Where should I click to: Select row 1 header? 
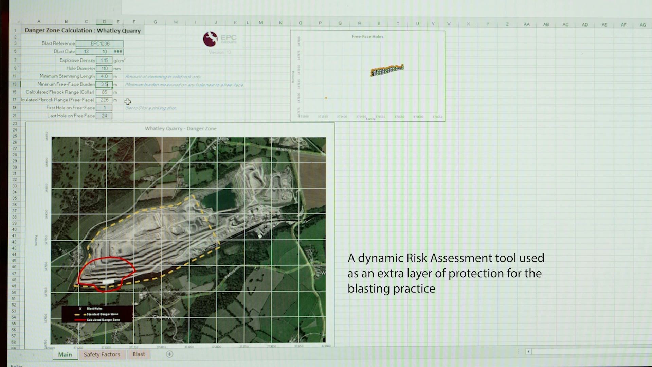15,30
